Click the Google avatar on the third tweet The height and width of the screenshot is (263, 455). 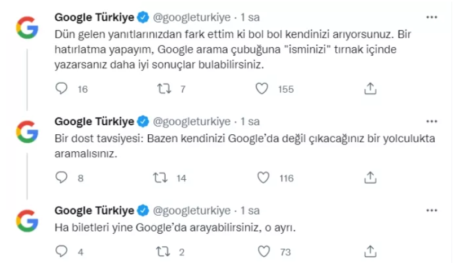point(26,221)
